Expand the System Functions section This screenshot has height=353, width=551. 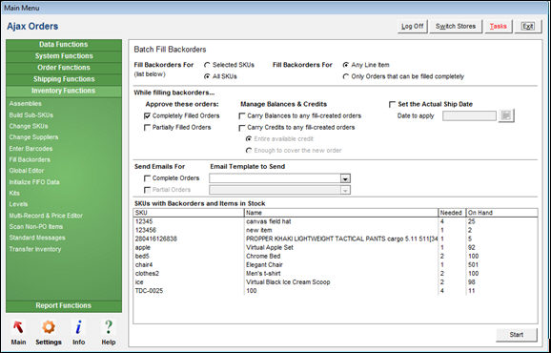point(64,56)
